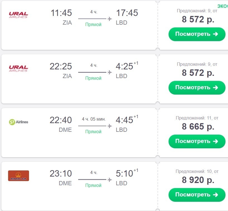Click the Ural Airlines logo on 22:25 flight
Viewport: 228px width, 211px height.
pyautogui.click(x=18, y=69)
